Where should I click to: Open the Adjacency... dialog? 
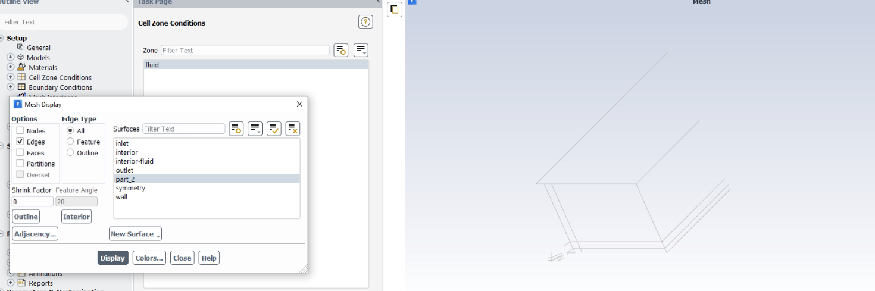point(35,234)
